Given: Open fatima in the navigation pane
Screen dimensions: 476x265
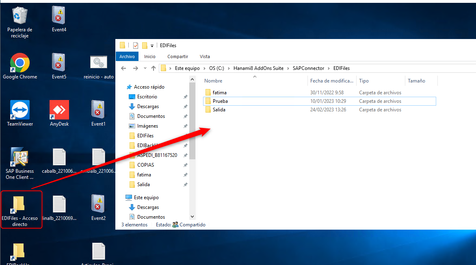Looking at the screenshot, I should coord(144,175).
